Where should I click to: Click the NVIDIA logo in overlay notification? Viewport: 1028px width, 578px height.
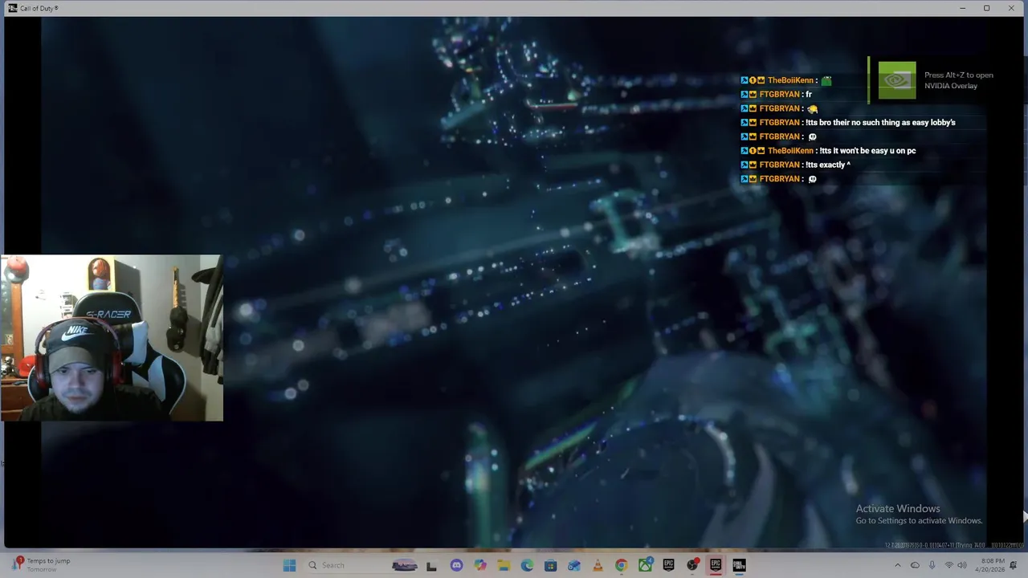897,80
